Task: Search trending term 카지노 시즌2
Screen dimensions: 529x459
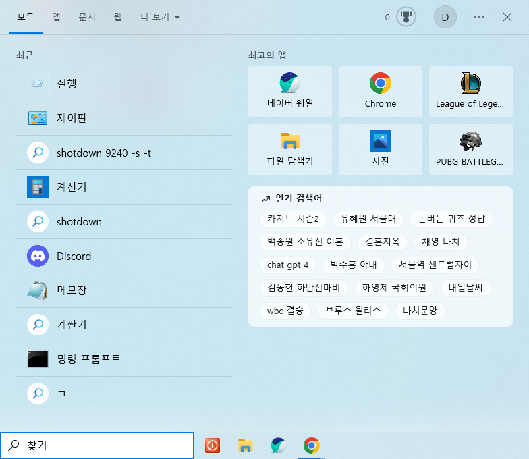Action: pyautogui.click(x=293, y=219)
